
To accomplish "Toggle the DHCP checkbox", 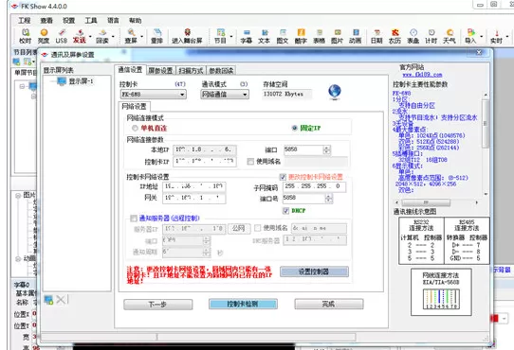I will pos(285,211).
